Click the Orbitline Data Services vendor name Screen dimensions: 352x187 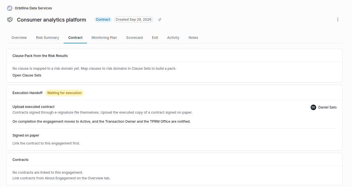click(33, 8)
